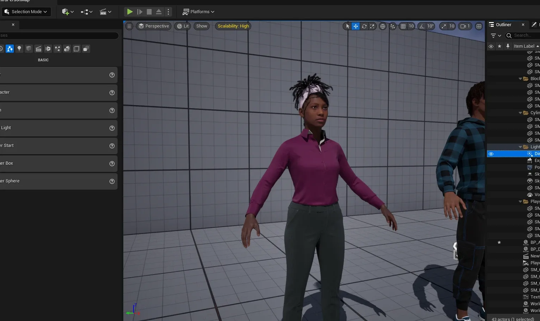Close the Place Actors panel tab
Viewport: 540px width, 321px height.
click(13, 25)
